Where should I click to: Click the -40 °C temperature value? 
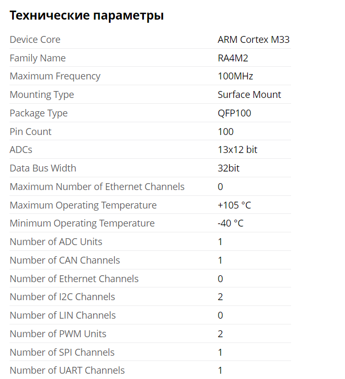click(231, 223)
